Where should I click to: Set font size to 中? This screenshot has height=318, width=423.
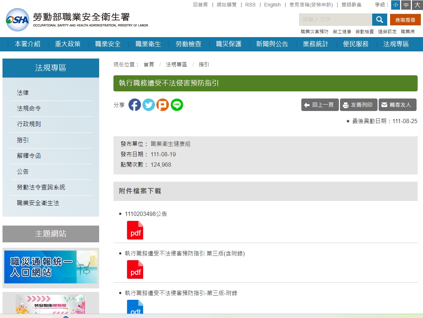pyautogui.click(x=406, y=5)
